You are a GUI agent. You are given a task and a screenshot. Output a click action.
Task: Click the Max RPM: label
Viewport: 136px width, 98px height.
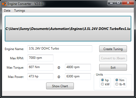coord(17,58)
